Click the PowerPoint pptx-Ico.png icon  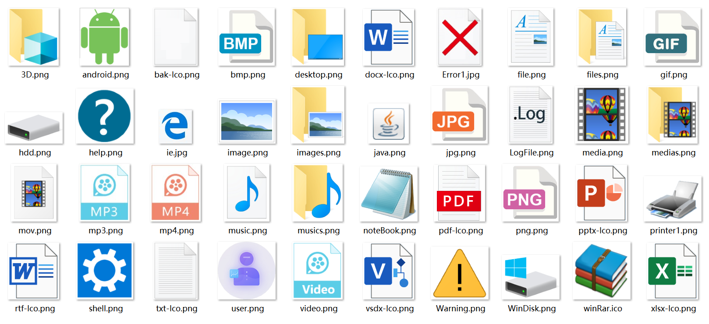pyautogui.click(x=602, y=193)
